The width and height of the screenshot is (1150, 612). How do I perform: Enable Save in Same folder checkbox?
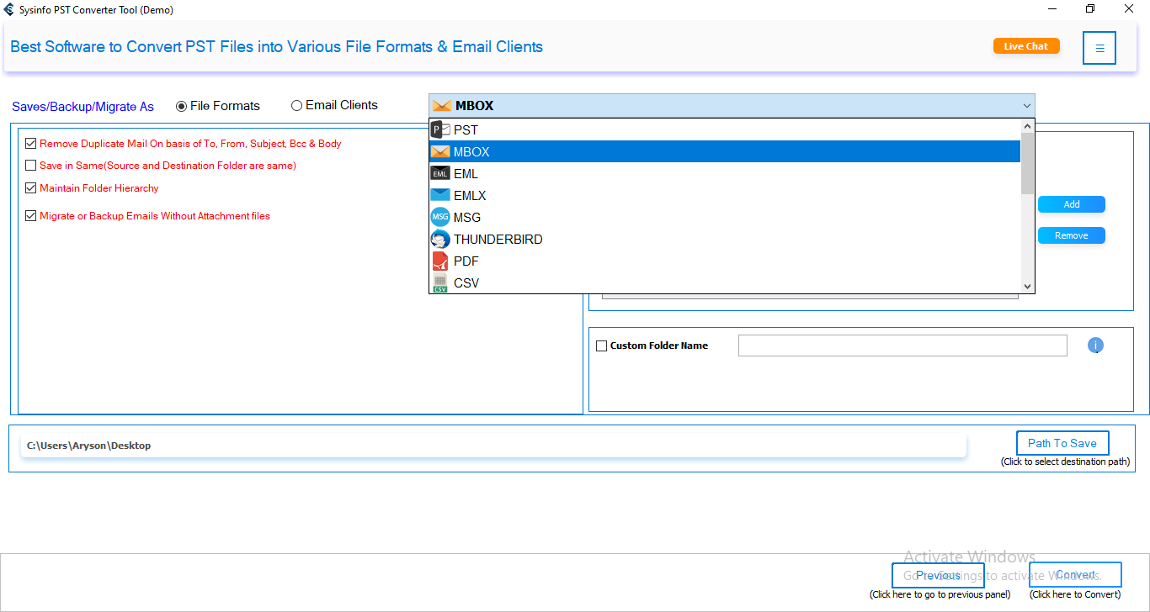point(31,166)
